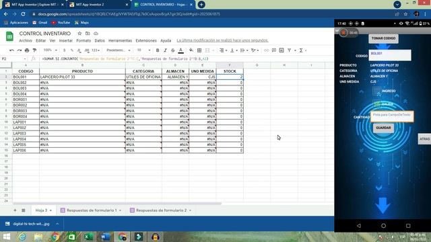Select the paint format tool
The image size is (431, 242).
coord(34,50)
